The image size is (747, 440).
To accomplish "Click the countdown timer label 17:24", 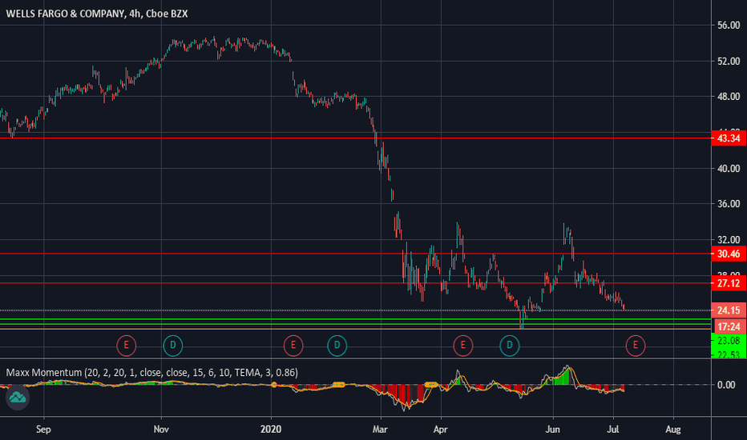I will point(729,326).
